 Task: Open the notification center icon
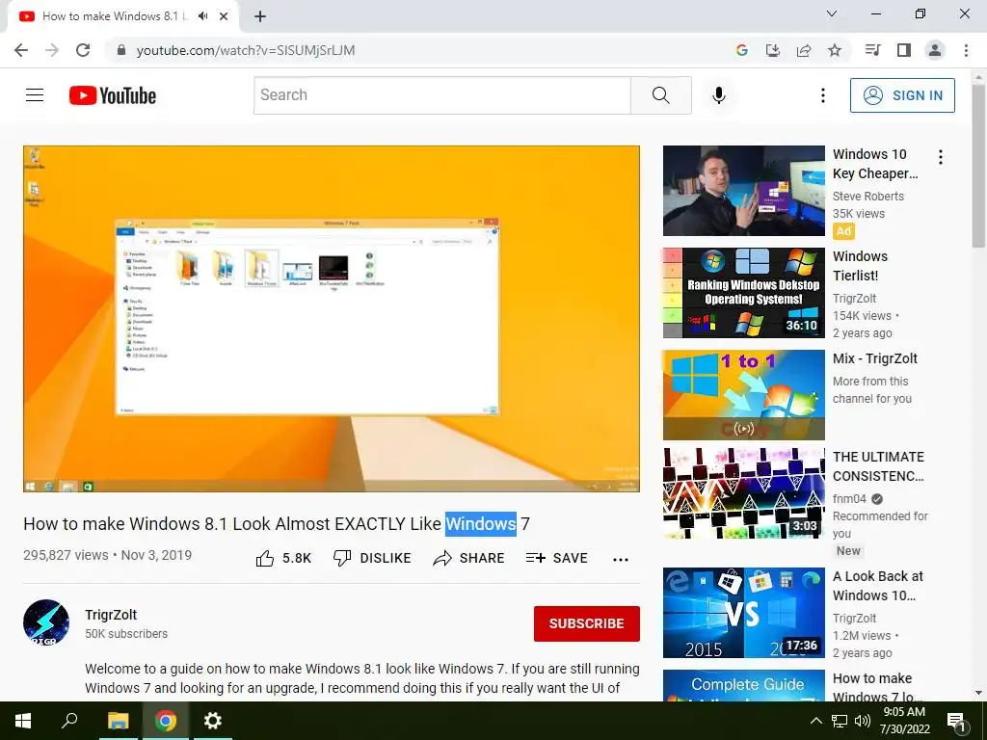956,722
